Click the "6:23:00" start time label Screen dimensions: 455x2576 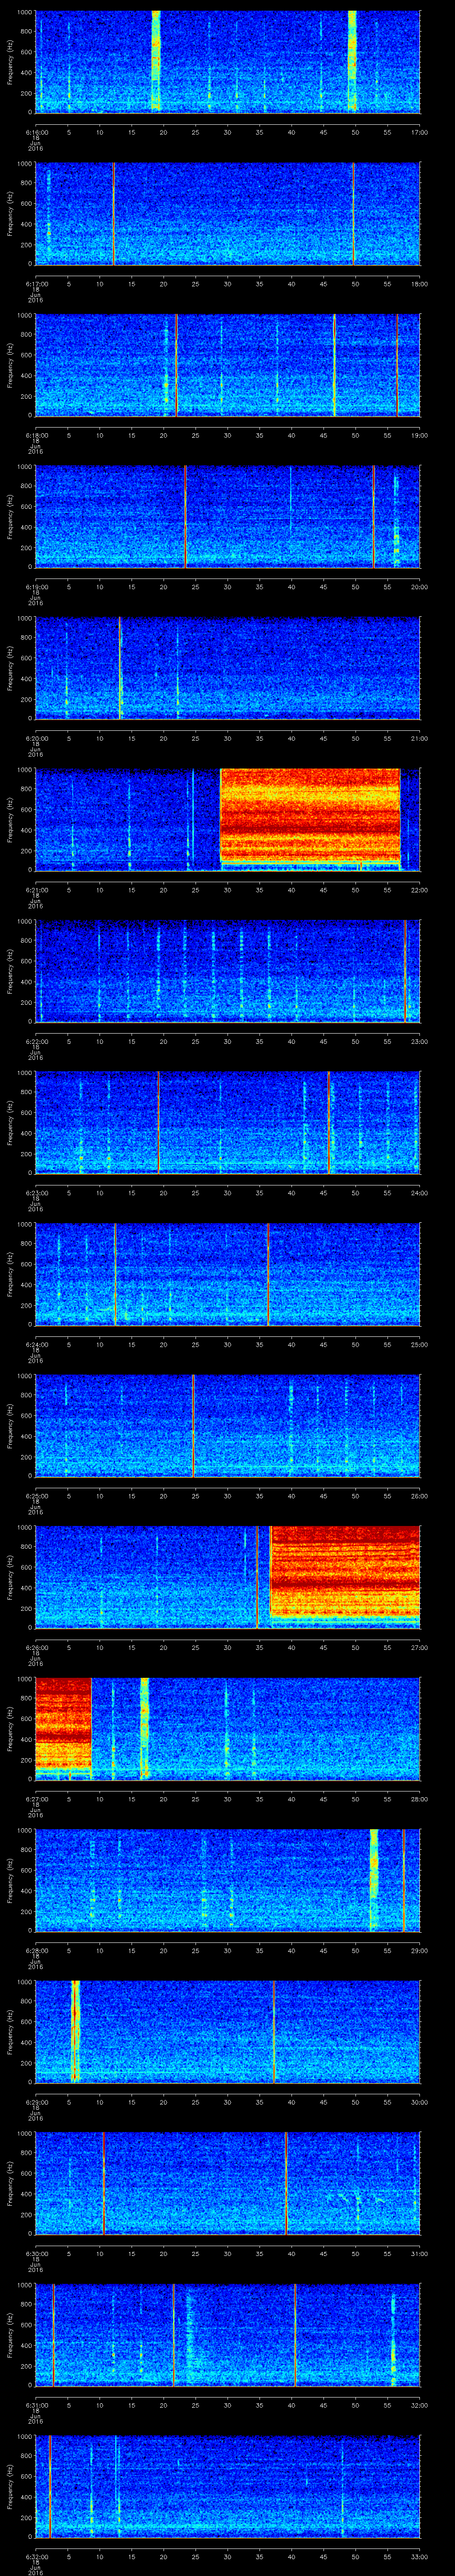[36, 1192]
